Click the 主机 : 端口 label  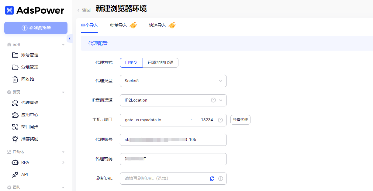click(x=102, y=120)
